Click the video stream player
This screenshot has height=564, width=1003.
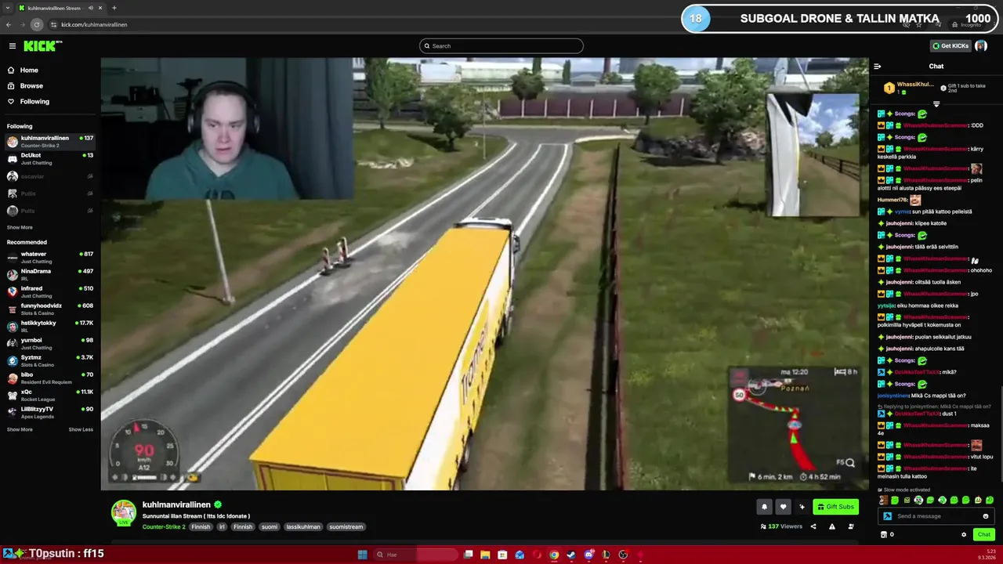pos(484,273)
